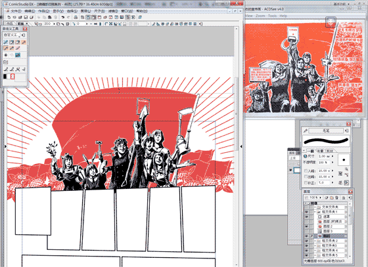Switch to the 作品 document tab
368x267 pixels.
click(x=10, y=24)
